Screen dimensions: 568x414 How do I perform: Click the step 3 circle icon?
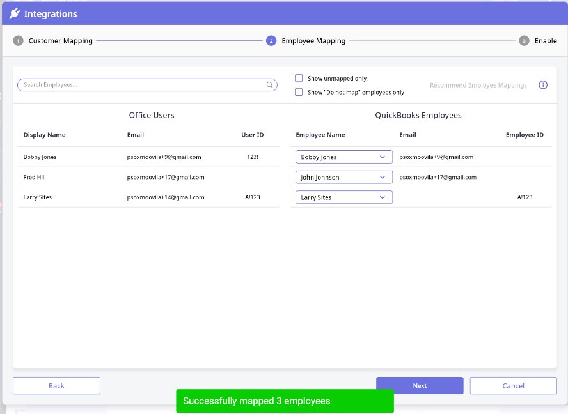(524, 41)
